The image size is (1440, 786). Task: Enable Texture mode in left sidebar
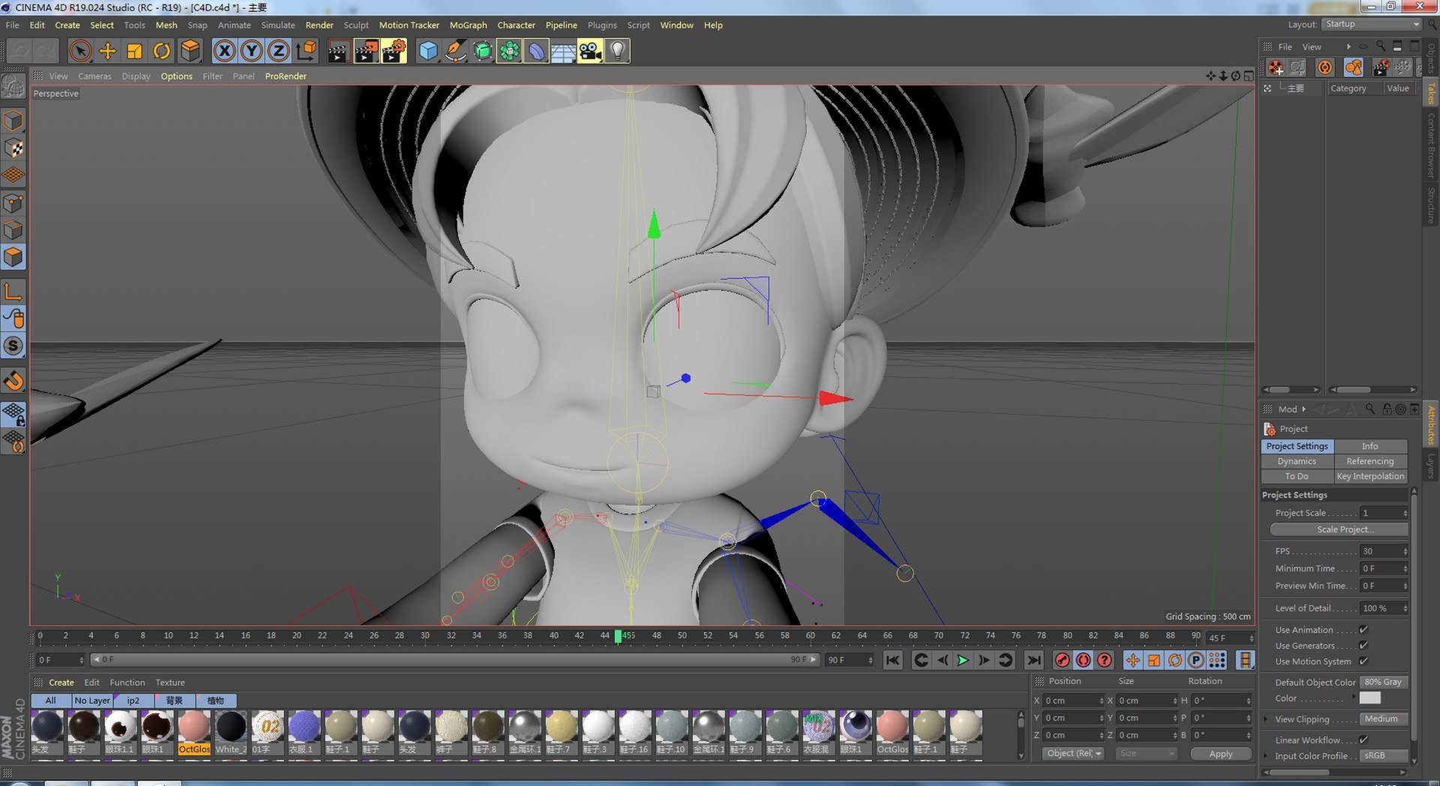13,148
